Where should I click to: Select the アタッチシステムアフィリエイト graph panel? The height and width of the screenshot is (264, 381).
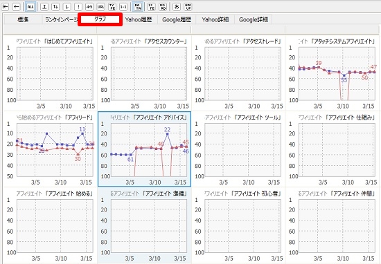pos(333,73)
